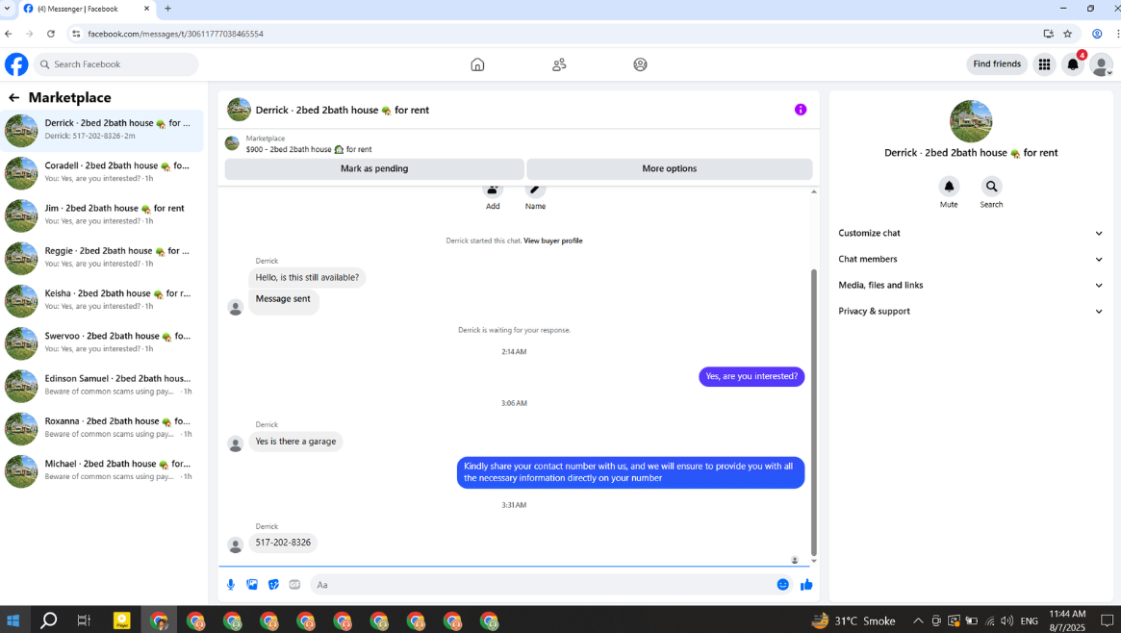Search in conversation magnifier icon

[991, 187]
